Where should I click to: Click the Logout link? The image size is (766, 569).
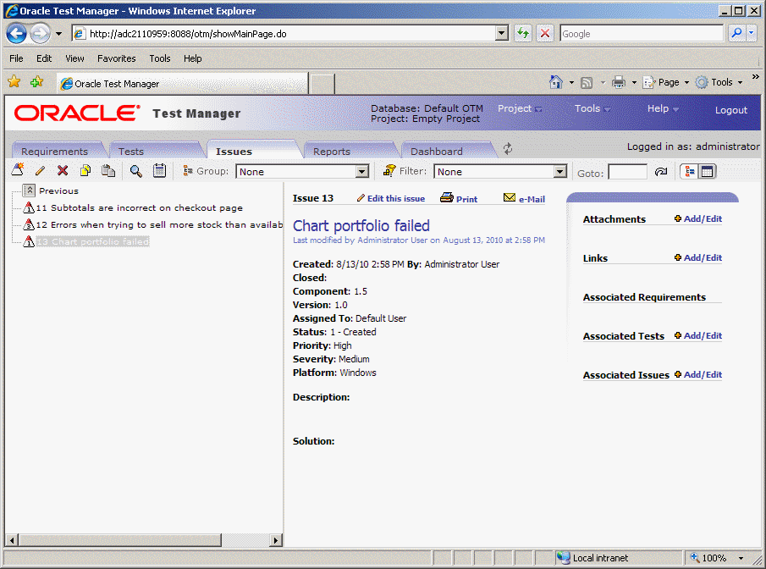[x=730, y=110]
